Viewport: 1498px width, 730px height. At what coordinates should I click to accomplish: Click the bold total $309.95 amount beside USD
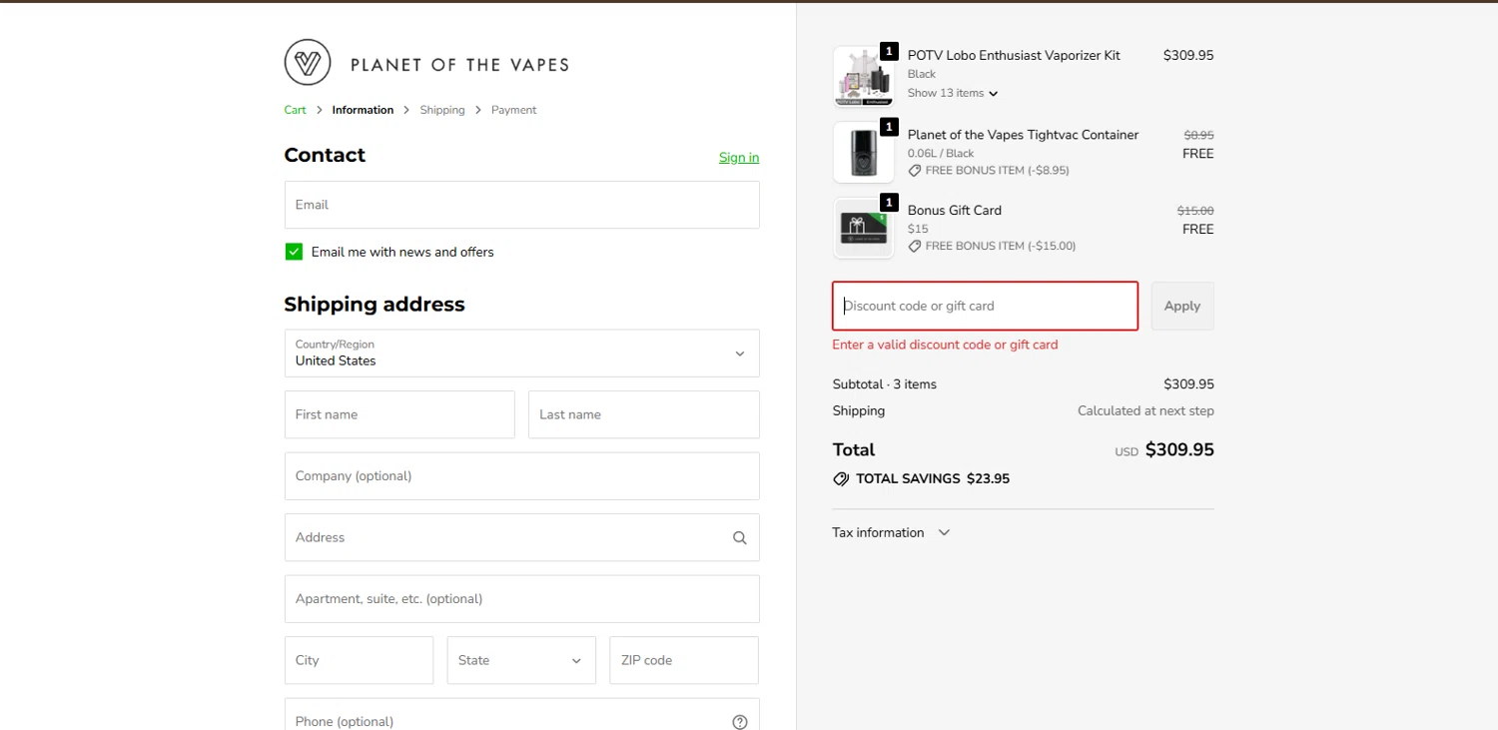coord(1179,449)
